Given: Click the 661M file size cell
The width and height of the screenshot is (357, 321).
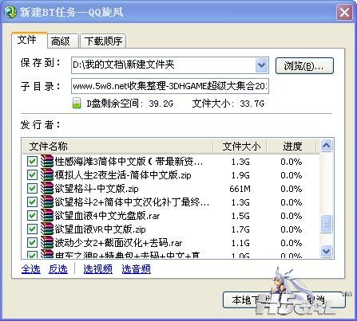Looking at the screenshot, I should (240, 189).
